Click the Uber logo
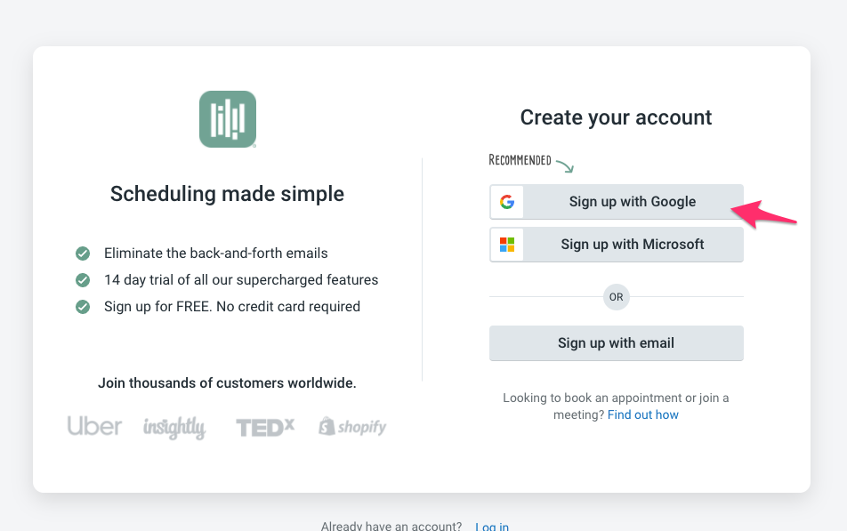The height and width of the screenshot is (531, 847). (x=94, y=426)
